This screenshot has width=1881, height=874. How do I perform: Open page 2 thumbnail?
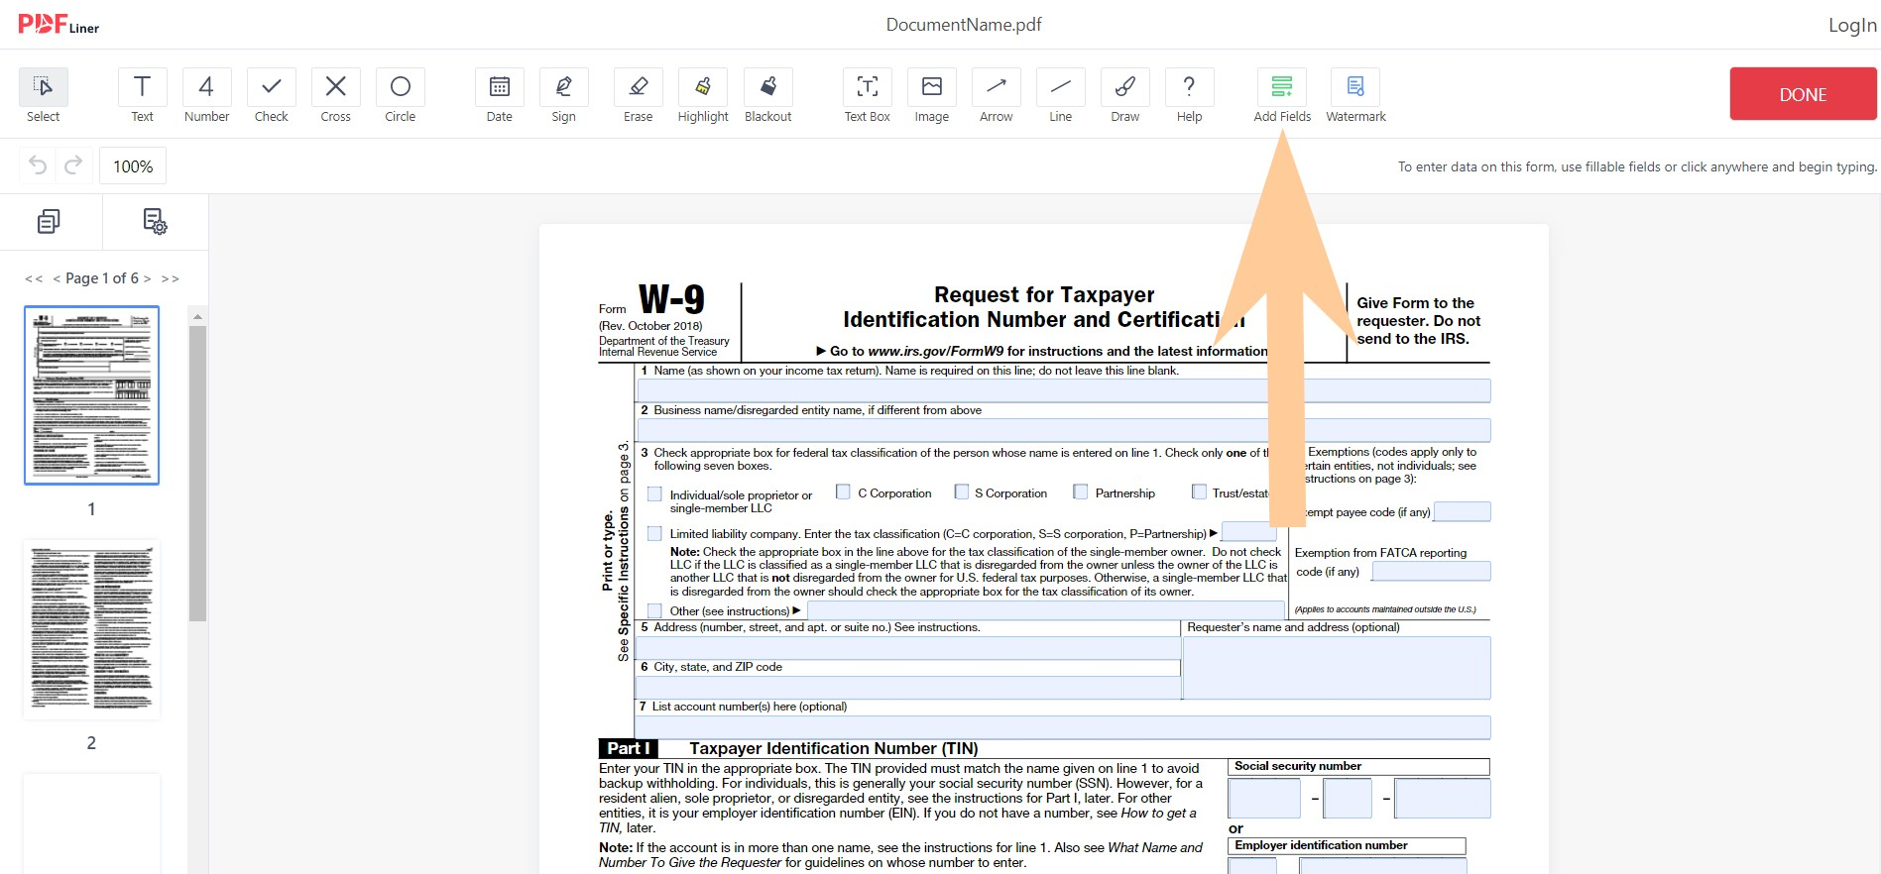click(x=91, y=629)
